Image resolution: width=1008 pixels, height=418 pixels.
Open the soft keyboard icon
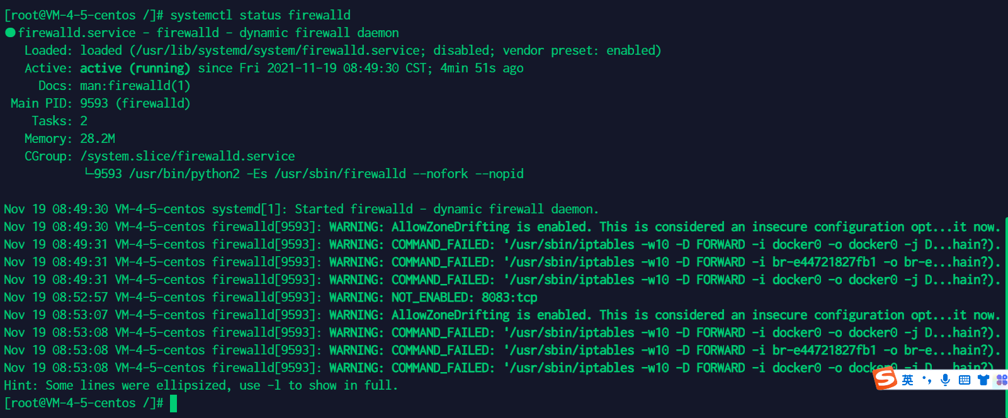(964, 380)
